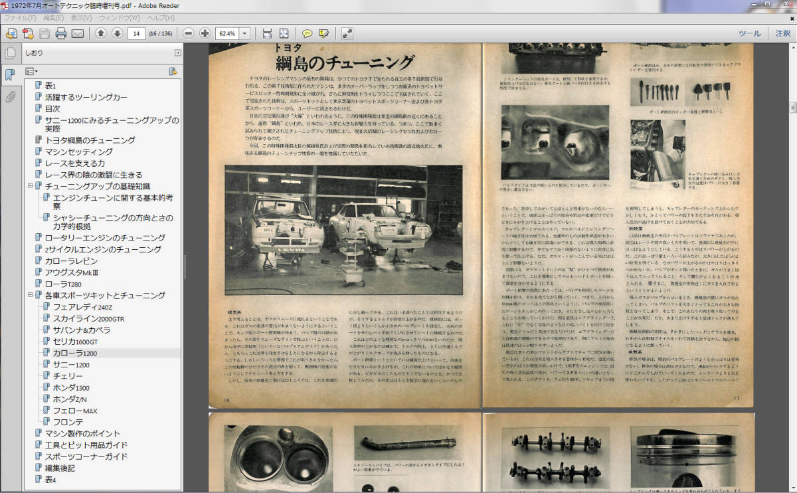797x493 pixels.
Task: Collapse the チューニングアップの基礎知識 bookmark group
Action: (30, 186)
